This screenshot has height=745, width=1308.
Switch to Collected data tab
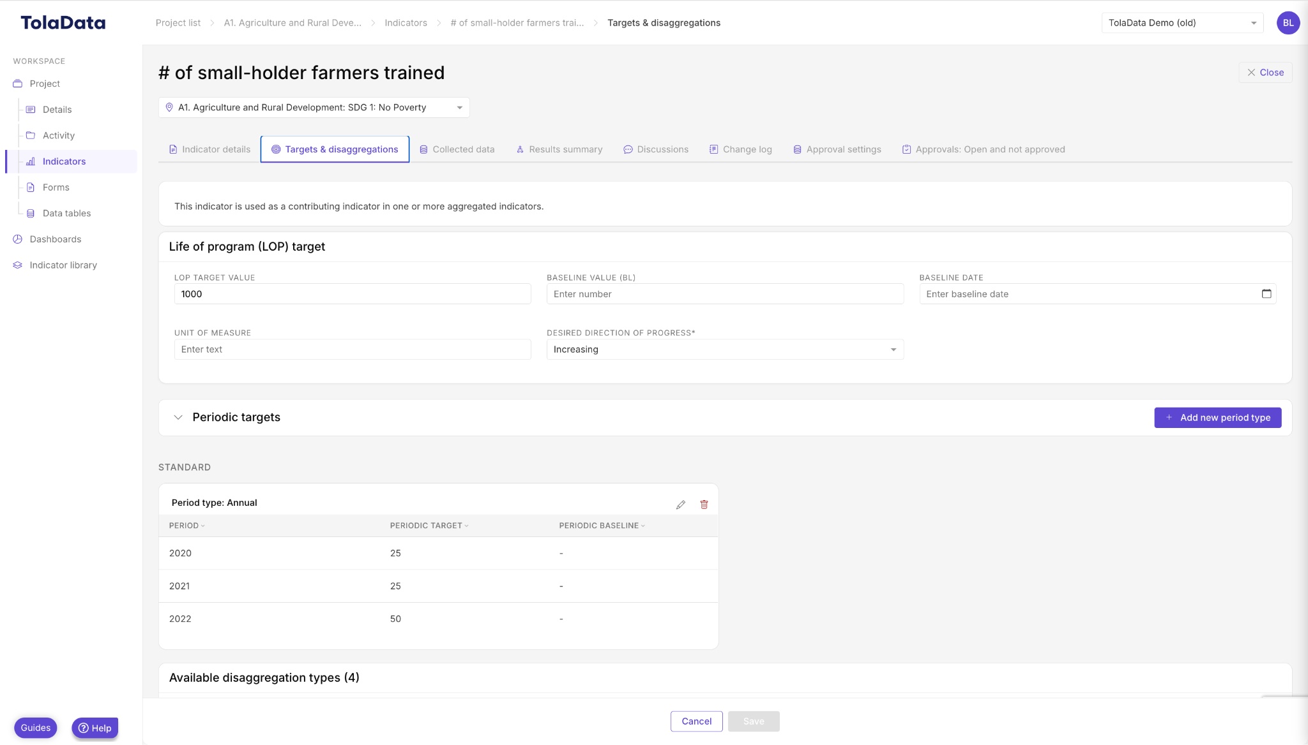[x=457, y=149]
